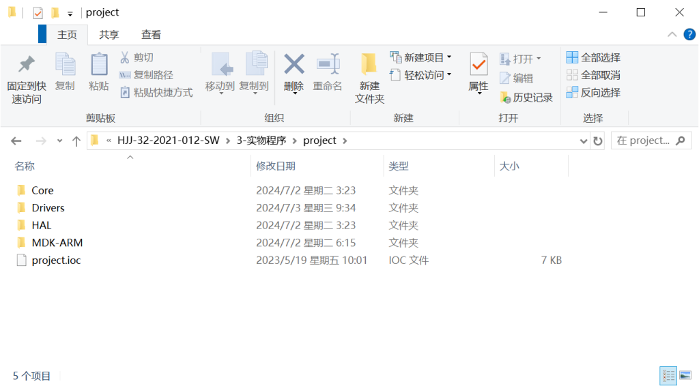Click the History (历史记录) icon
Screen dimensions: 699x386
tap(505, 97)
